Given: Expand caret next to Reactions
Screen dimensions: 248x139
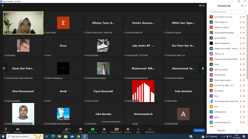Looking at the screenshot, I should point(131,129).
